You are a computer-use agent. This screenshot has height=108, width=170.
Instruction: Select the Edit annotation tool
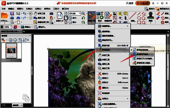coord(41,22)
